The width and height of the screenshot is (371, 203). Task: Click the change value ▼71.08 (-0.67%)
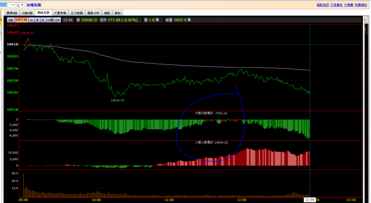click(x=123, y=20)
